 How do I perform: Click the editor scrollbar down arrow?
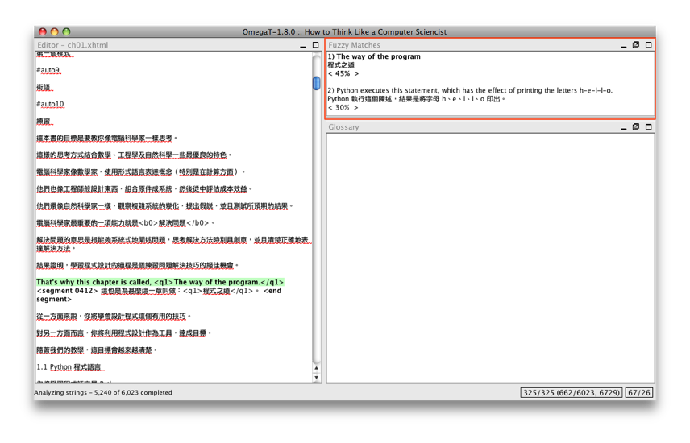pyautogui.click(x=316, y=377)
